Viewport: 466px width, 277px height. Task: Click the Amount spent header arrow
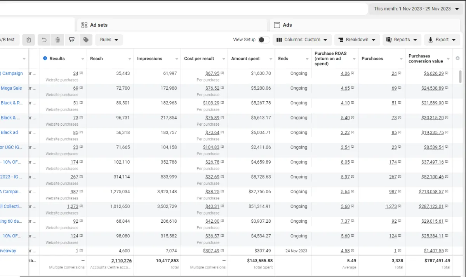tap(271, 59)
